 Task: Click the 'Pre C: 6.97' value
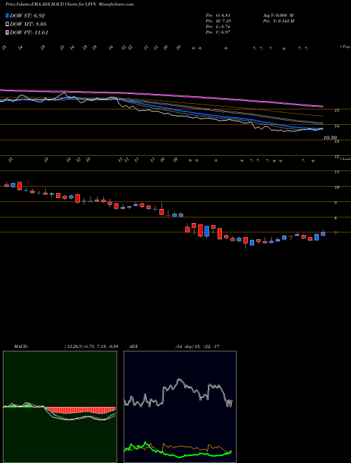(218, 32)
